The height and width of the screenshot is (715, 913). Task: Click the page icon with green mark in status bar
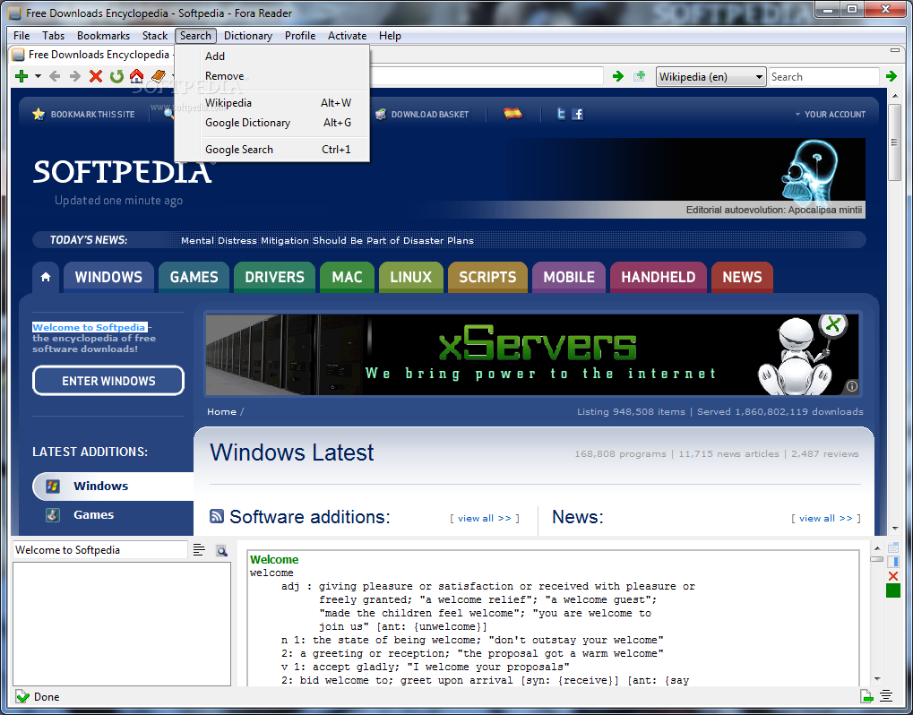pyautogui.click(x=867, y=696)
